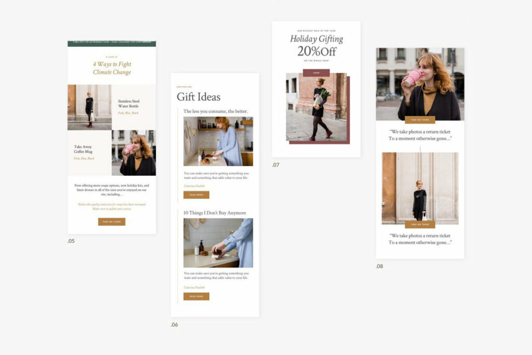Select the kitchen photo of woman in blue robe

[x=218, y=141]
